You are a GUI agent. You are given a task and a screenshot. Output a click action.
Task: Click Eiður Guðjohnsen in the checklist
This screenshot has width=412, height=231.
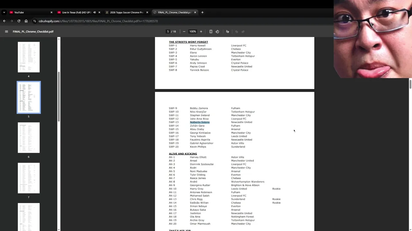click(201, 49)
